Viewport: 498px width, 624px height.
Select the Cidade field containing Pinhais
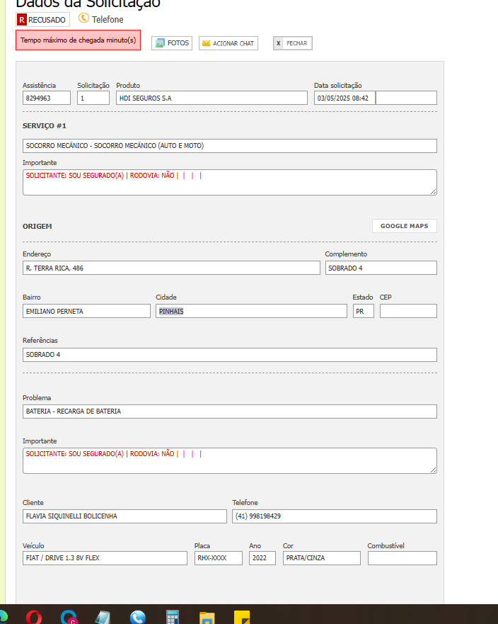click(x=251, y=311)
